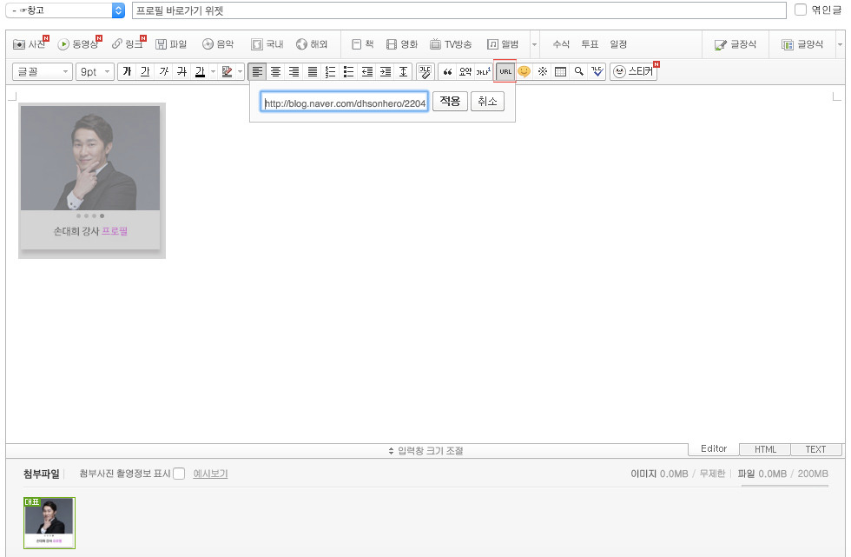The image size is (851, 557).
Task: Apply strikethrough formatting
Action: [181, 71]
